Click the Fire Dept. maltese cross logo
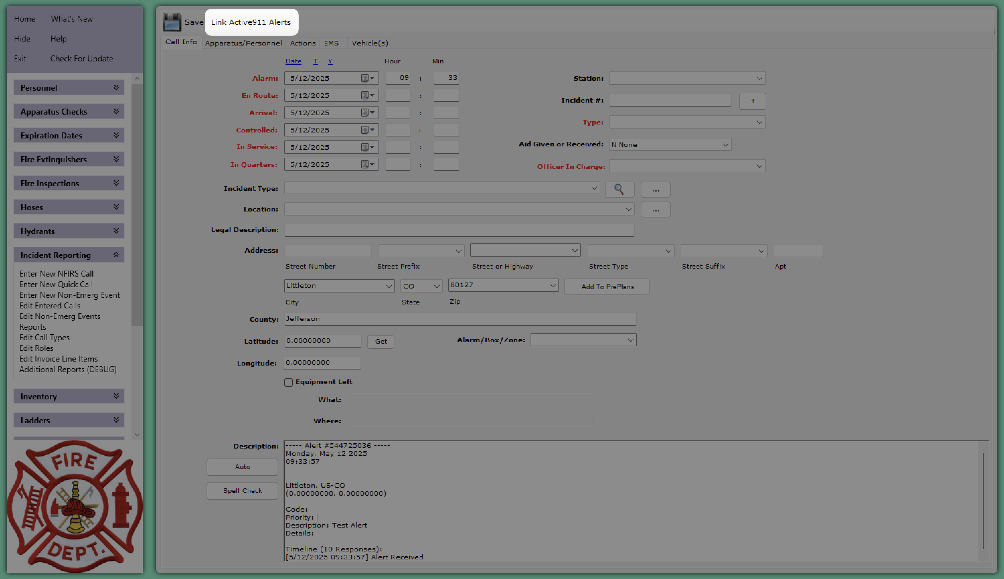This screenshot has width=1004, height=579. [x=75, y=506]
